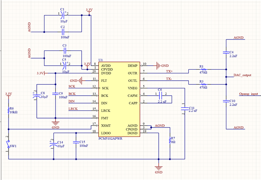261x180 pixels.
Task: Click the FLT pin name in U1
Action: [104, 81]
